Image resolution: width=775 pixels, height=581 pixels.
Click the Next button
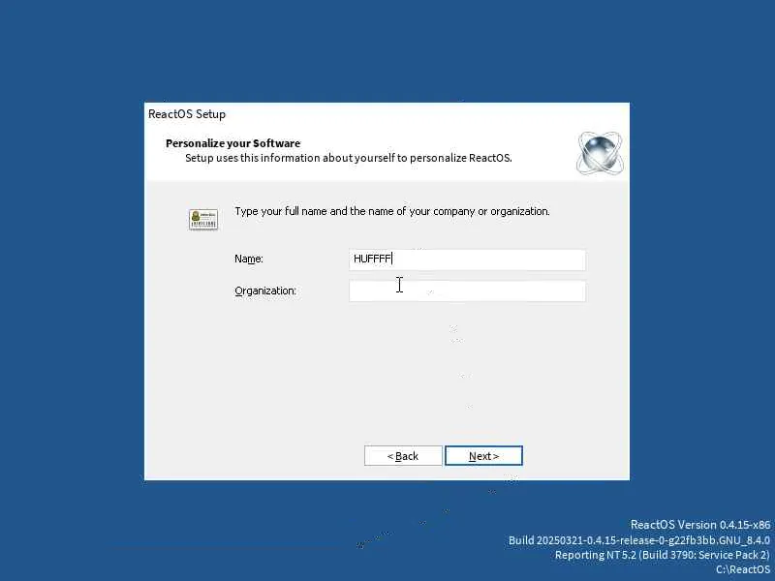(x=483, y=455)
